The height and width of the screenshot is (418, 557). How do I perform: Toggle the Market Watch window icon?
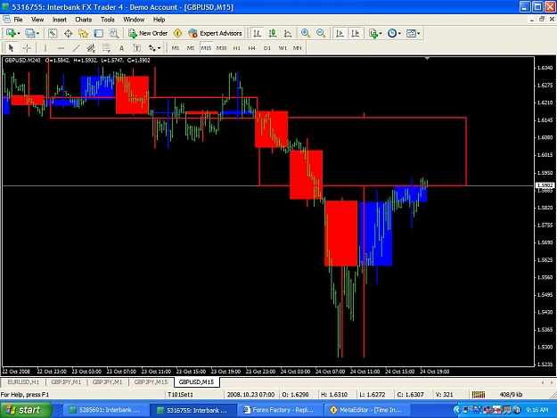coord(53,33)
